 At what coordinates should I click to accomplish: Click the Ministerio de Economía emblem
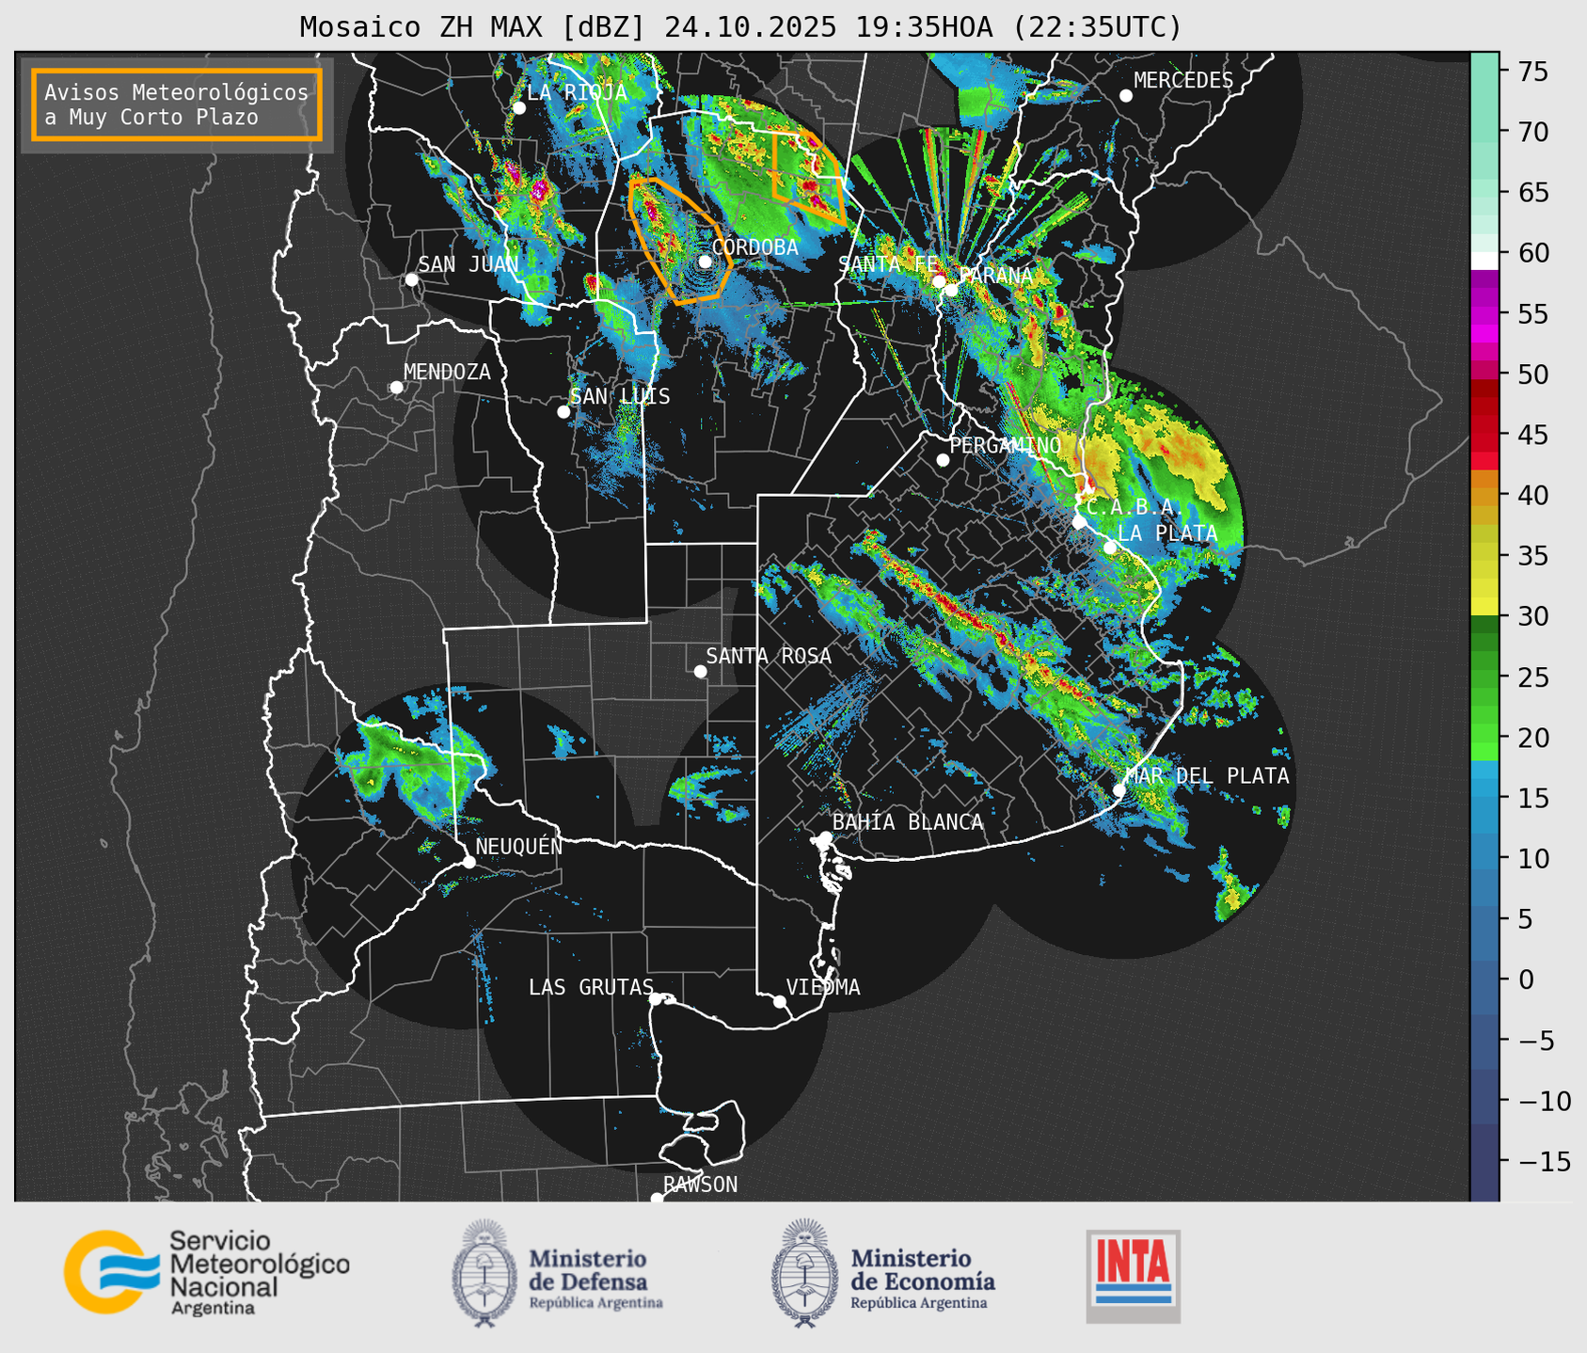click(x=804, y=1273)
